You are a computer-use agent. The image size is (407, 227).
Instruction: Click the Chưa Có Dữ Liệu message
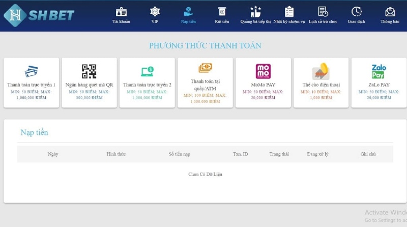[x=206, y=174]
